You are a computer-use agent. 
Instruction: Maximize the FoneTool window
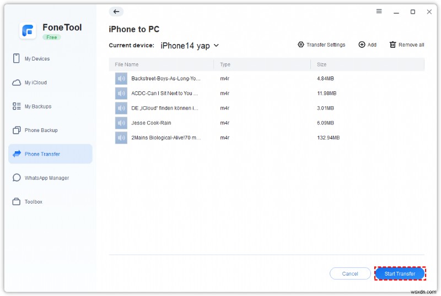point(412,12)
